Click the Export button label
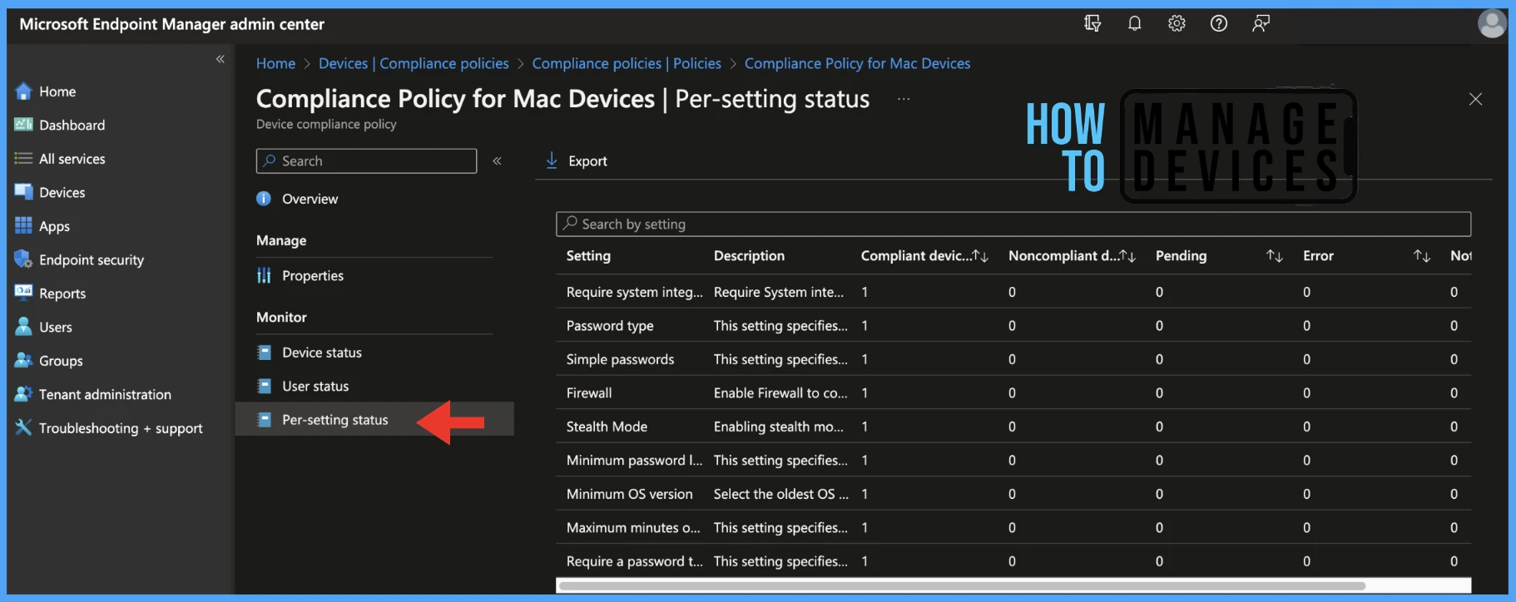Viewport: 1516px width, 602px height. 587,161
